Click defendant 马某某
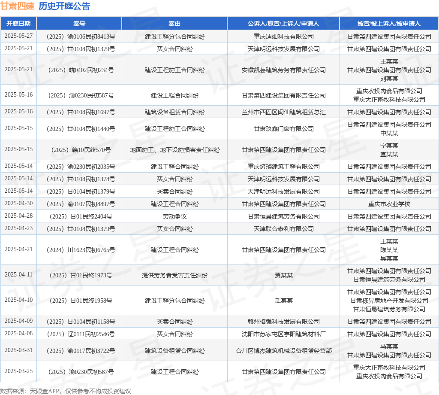 point(389,347)
